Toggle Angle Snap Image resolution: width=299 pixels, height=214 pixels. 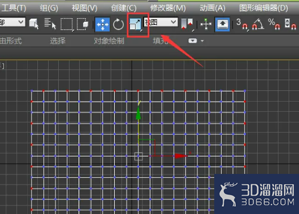click(258, 24)
